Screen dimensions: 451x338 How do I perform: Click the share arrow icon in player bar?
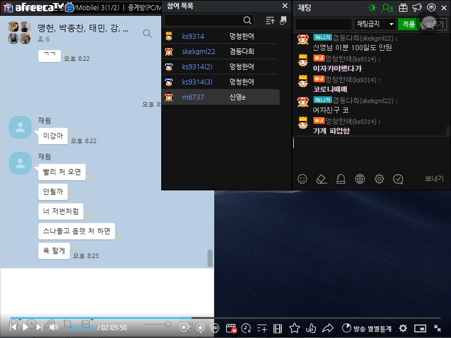pyautogui.click(x=328, y=328)
